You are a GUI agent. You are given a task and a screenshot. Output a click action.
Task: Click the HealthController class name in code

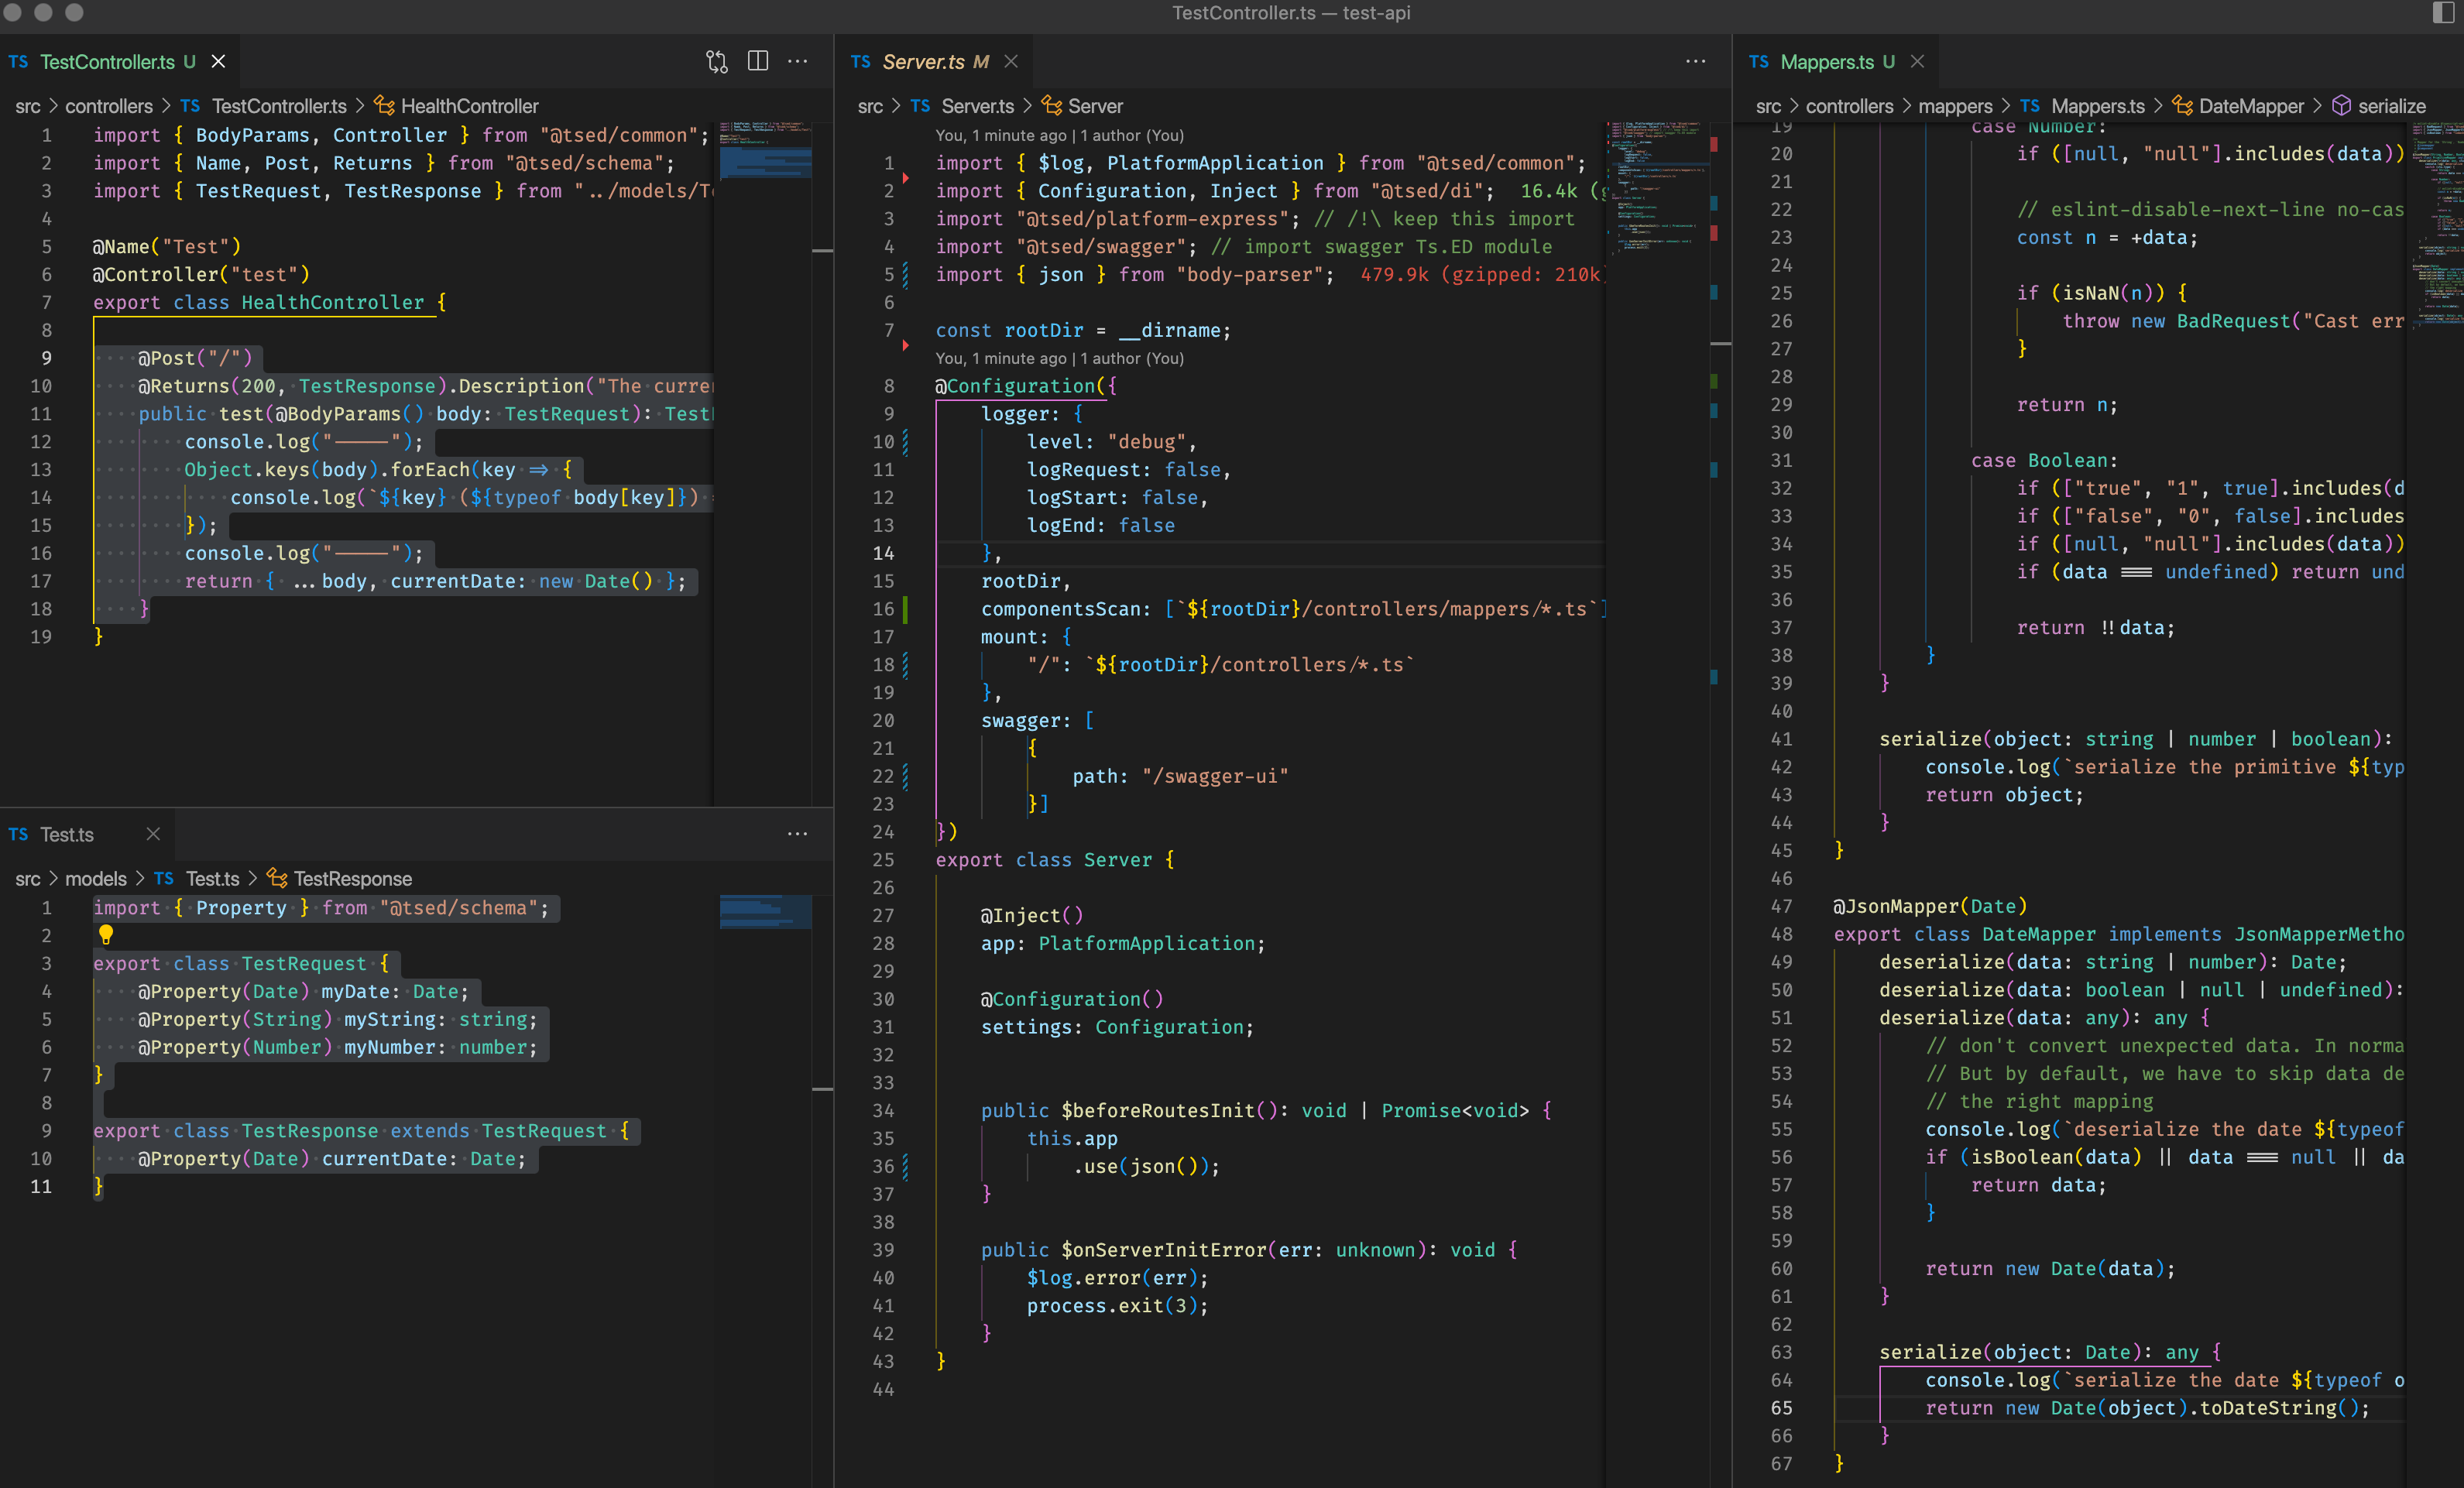tap(332, 302)
